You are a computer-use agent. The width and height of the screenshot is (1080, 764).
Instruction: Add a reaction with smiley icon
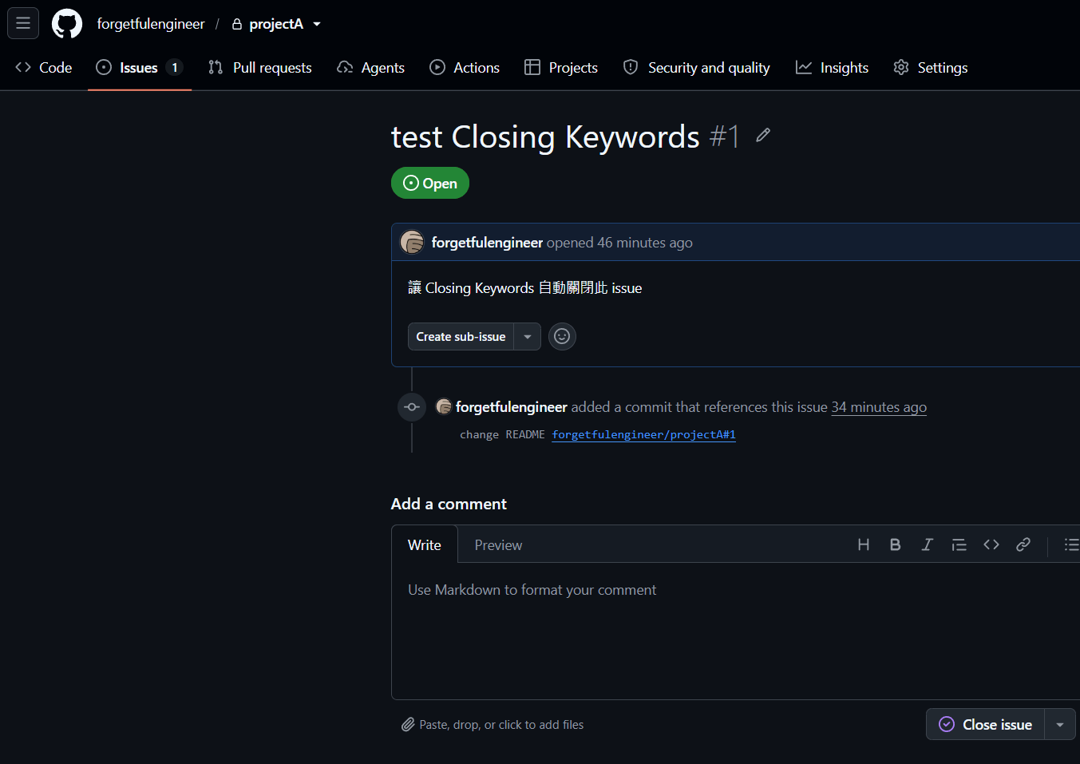(562, 336)
